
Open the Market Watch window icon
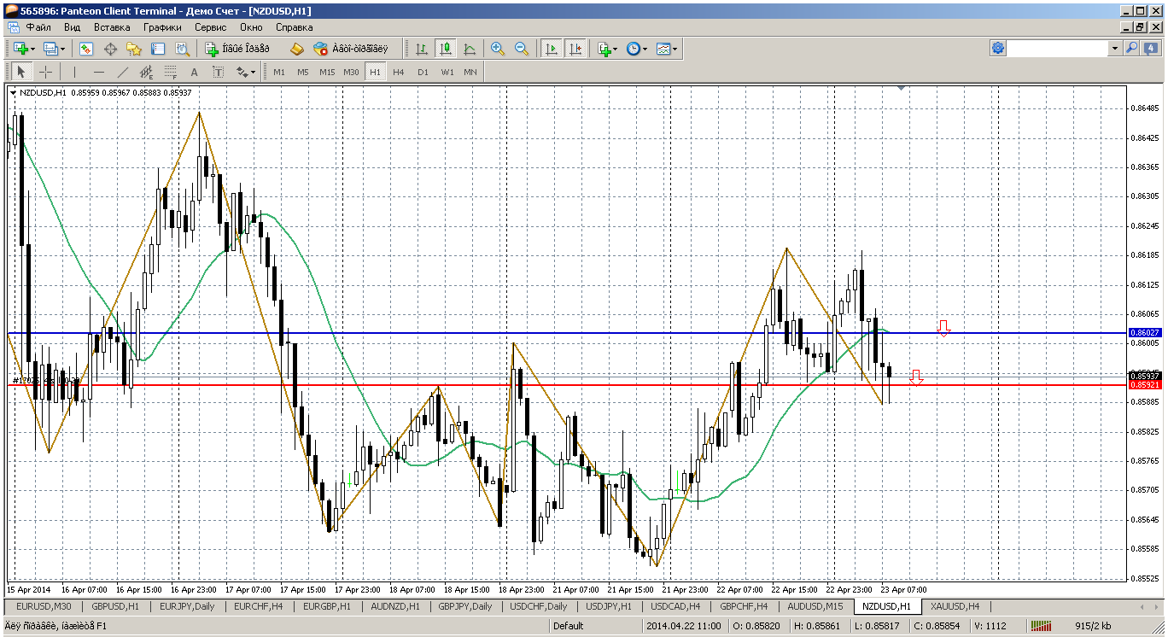pyautogui.click(x=86, y=50)
